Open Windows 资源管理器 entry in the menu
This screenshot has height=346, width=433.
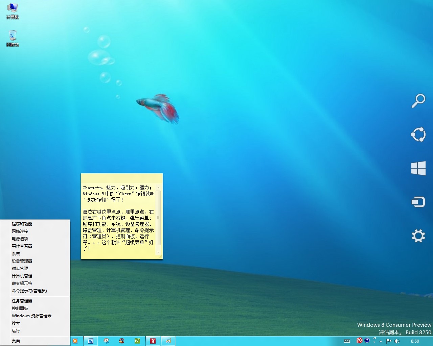(31, 316)
